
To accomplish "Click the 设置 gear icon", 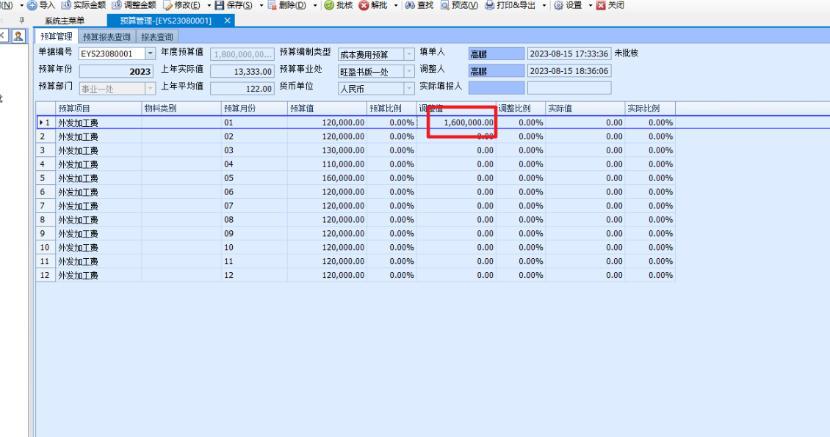I will pos(558,5).
